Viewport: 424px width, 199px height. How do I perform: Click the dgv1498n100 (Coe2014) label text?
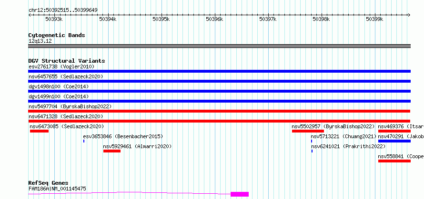click(x=59, y=86)
